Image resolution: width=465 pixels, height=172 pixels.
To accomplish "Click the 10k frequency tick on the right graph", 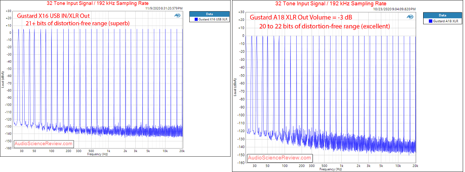I will pyautogui.click(x=398, y=166).
